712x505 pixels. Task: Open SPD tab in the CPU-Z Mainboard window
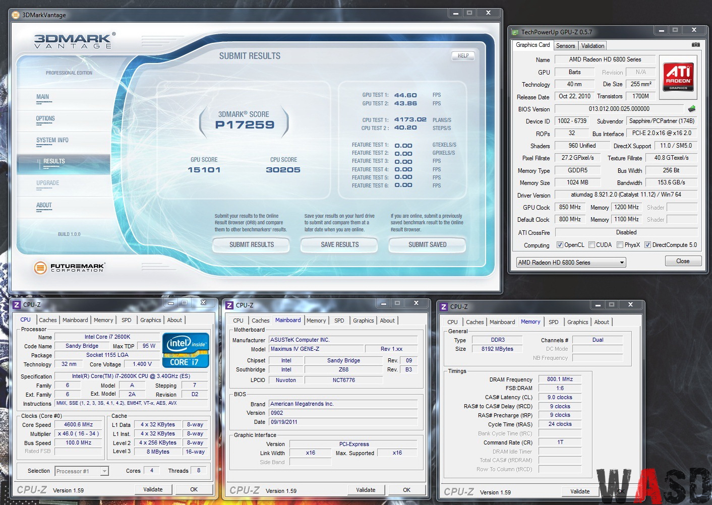point(339,321)
